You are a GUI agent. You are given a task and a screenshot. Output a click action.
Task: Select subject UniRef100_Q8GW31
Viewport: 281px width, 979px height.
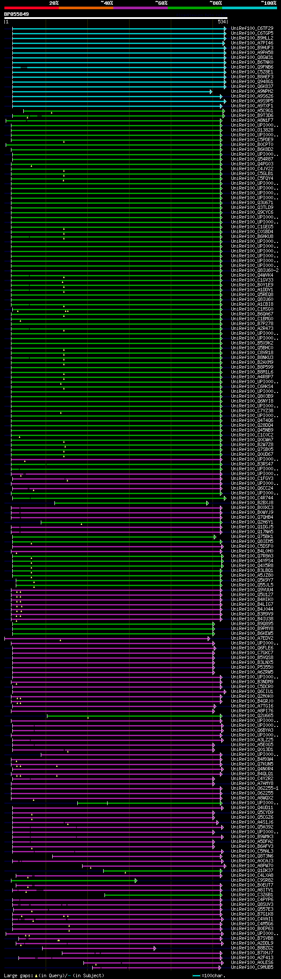click(x=252, y=58)
